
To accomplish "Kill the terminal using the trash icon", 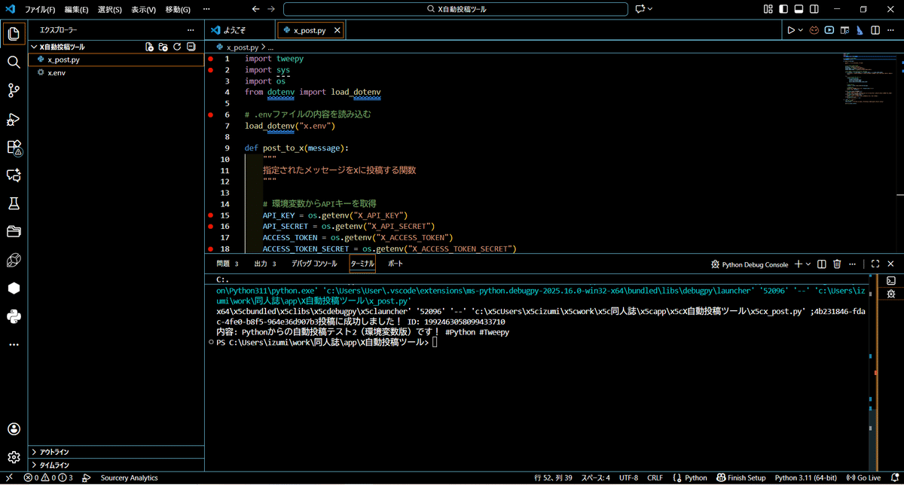I will point(837,264).
